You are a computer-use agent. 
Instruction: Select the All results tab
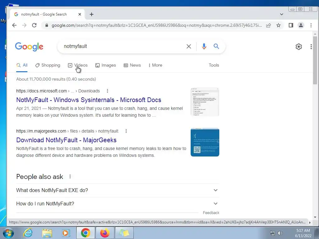22,65
